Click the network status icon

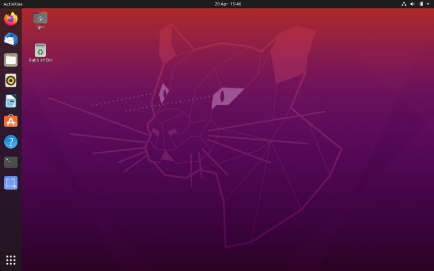404,4
